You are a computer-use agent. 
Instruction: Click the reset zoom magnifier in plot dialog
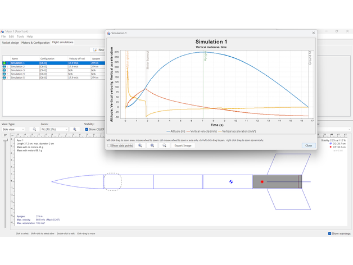tap(152, 145)
